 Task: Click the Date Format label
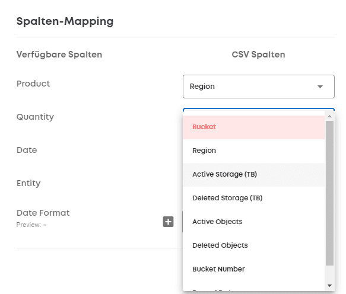(43, 213)
